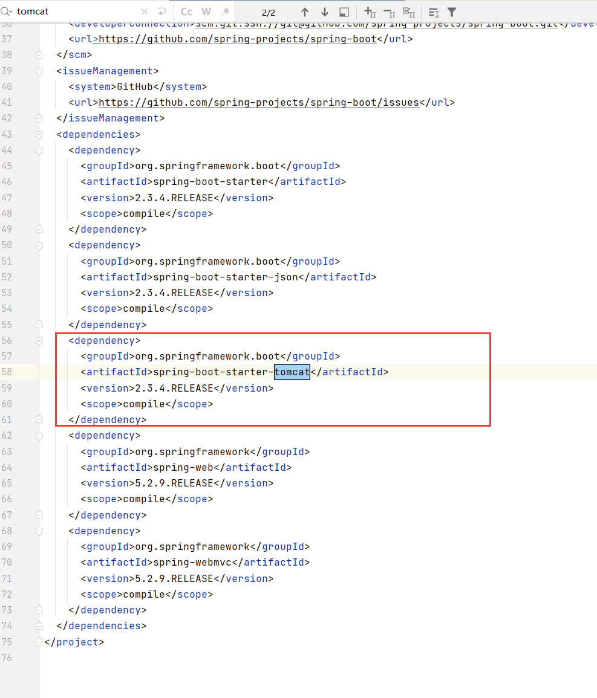Click fold end marker at line 55
Screen dimensions: 597x698
click(x=39, y=325)
